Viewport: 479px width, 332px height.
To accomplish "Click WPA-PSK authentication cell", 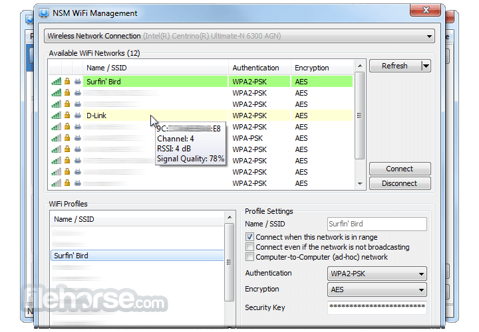I will (247, 138).
